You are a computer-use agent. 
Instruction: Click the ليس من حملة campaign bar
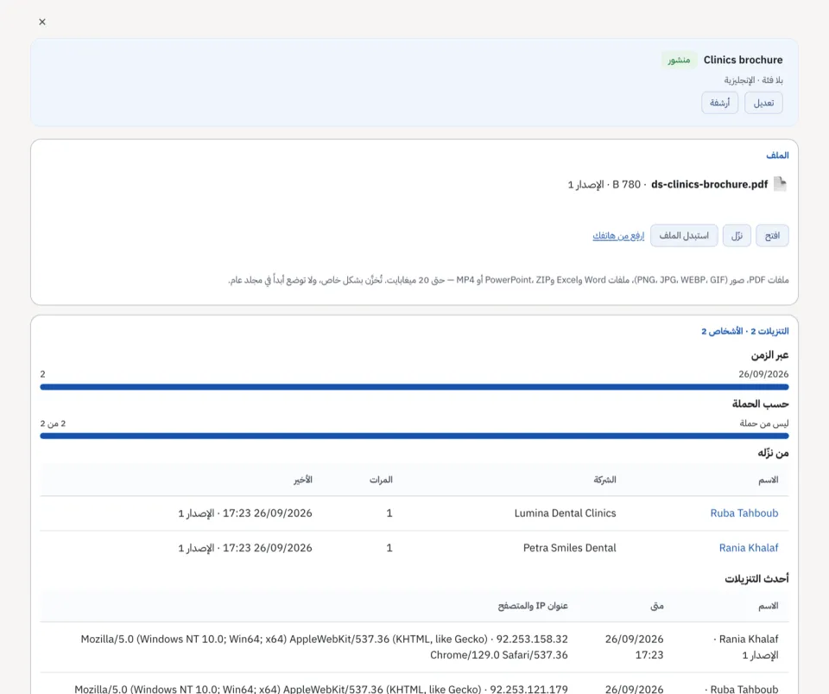click(x=414, y=436)
